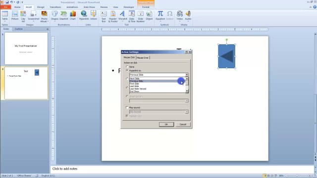Screen dimensions: 317x178
Task: Insert a Table from the ribbon
Action: tap(5, 16)
